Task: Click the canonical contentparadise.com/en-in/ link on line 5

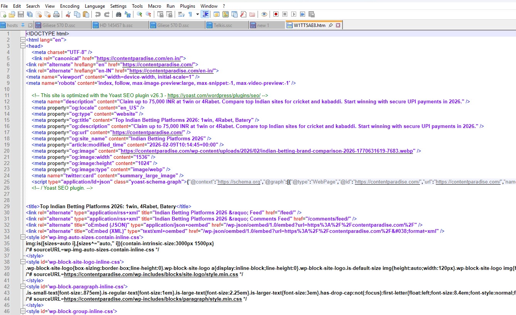Action: coord(139,58)
